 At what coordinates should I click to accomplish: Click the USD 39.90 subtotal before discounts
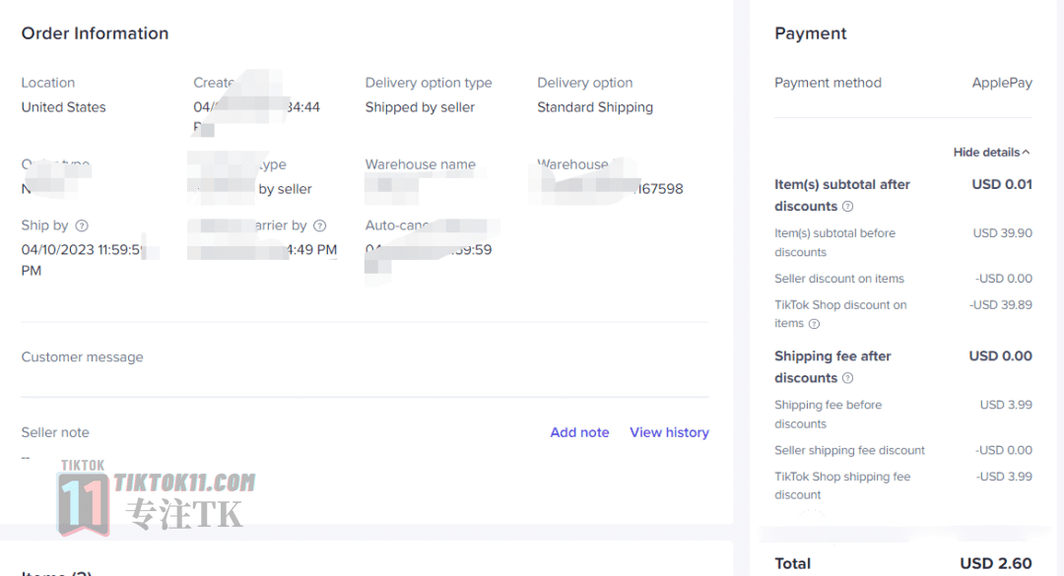pyautogui.click(x=1002, y=232)
